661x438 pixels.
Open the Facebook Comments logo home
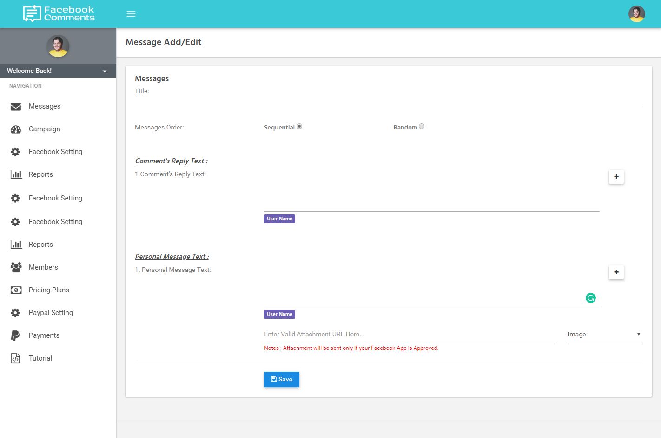(59, 13)
